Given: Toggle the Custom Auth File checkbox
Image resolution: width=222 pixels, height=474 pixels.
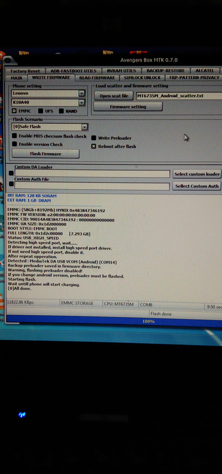Looking at the screenshot, I should pyautogui.click(x=11, y=184).
